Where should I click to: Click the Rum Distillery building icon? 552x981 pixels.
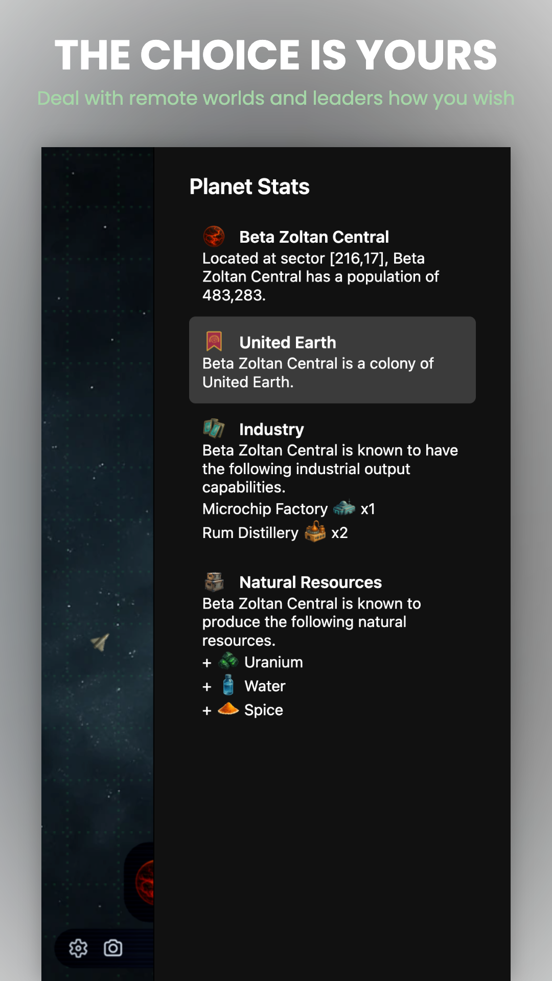[x=315, y=531]
